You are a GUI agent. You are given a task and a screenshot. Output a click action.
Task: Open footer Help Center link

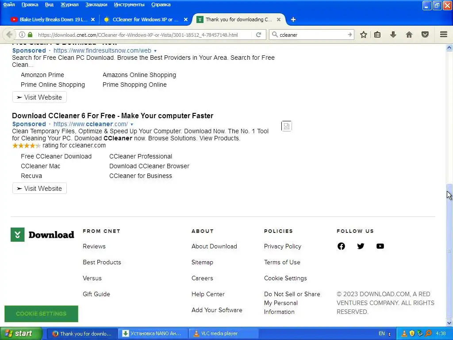coord(208,294)
